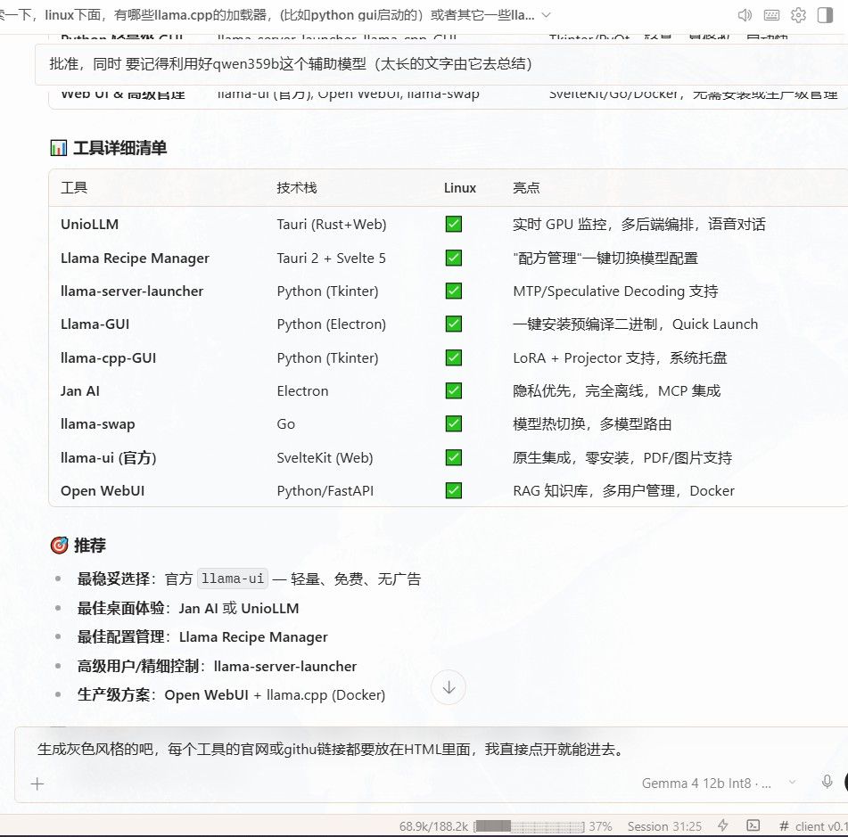Viewport: 848px width, 837px height.
Task: Click the Session 31:25 status entry
Action: point(664,826)
